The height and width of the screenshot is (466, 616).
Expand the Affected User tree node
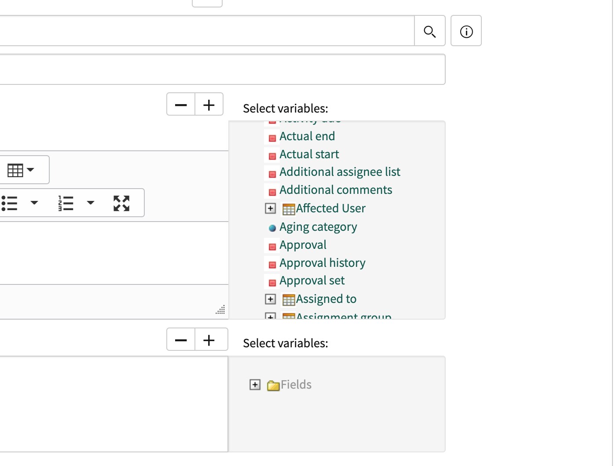pos(271,208)
